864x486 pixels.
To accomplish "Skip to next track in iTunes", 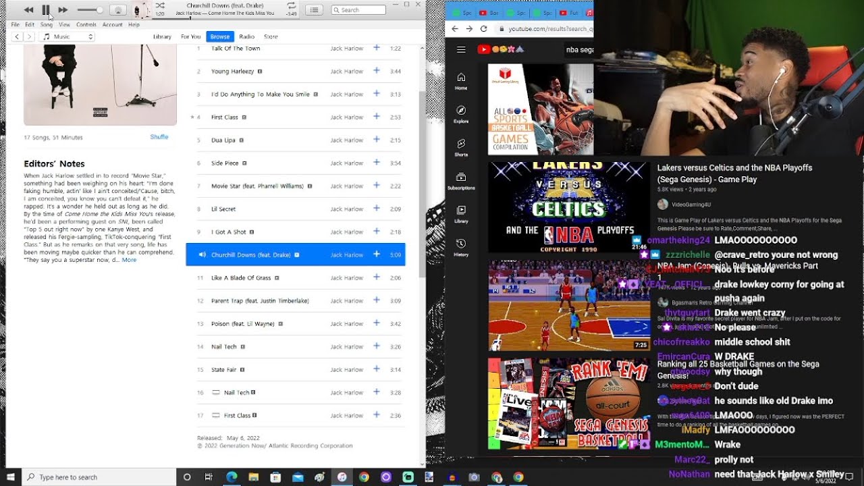I will click(x=63, y=10).
